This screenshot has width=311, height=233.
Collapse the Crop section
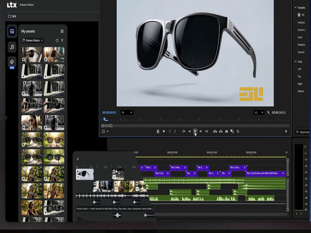pyautogui.click(x=295, y=61)
